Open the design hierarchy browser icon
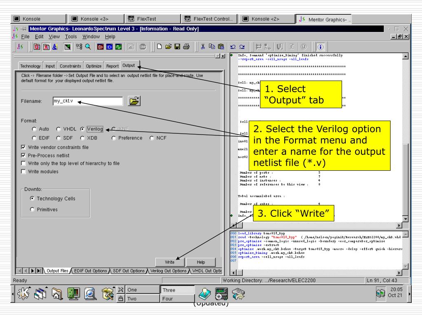422x316 pixels. click(x=79, y=47)
